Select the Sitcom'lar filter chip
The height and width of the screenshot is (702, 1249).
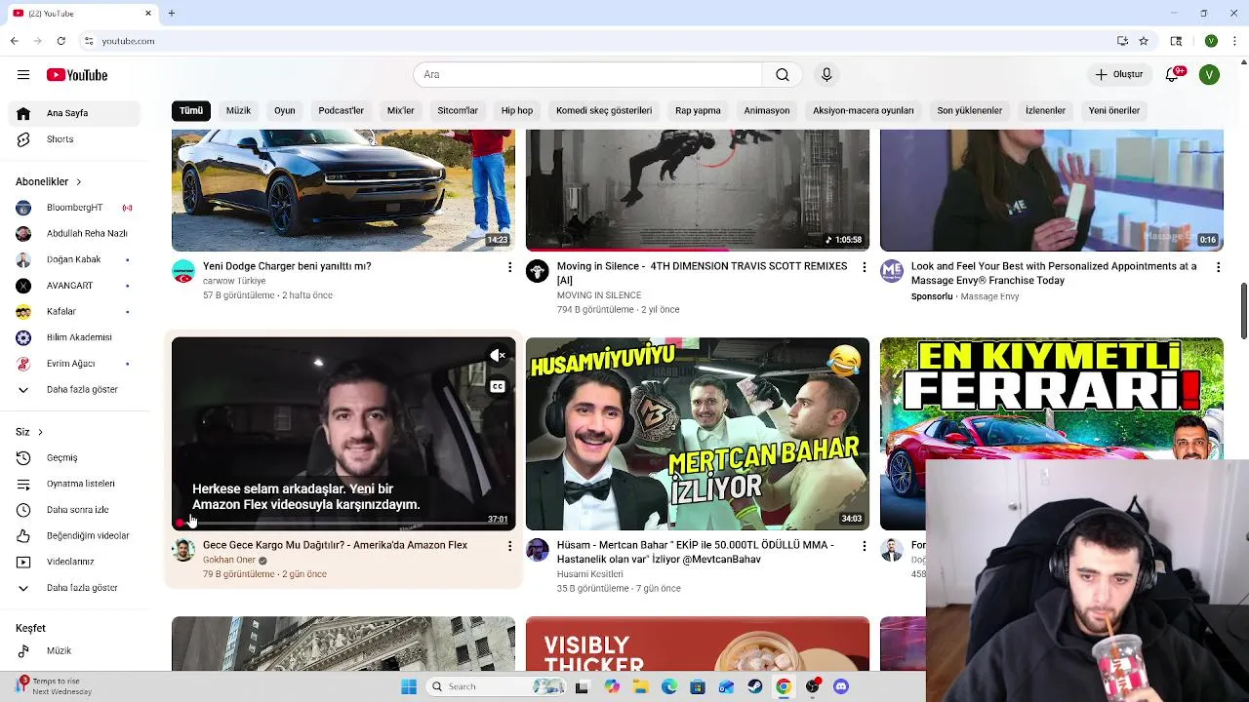point(458,110)
